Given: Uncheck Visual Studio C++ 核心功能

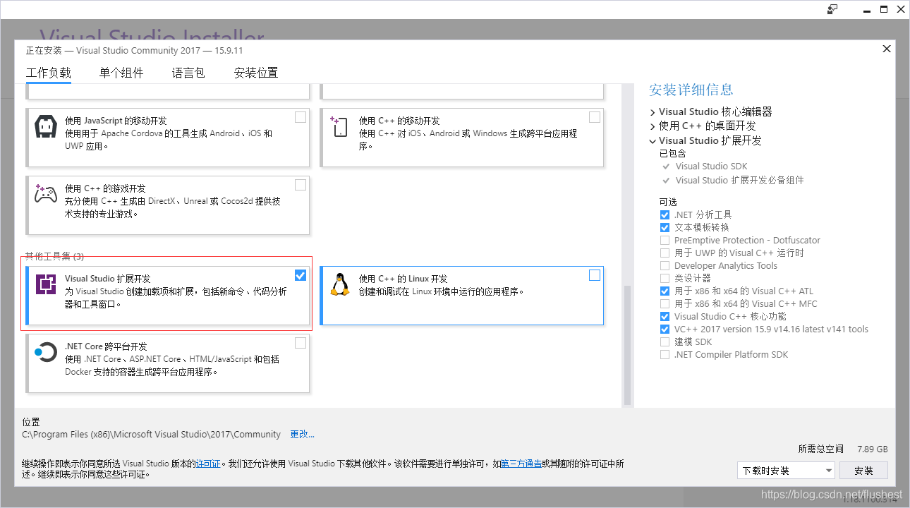Looking at the screenshot, I should pos(665,316).
